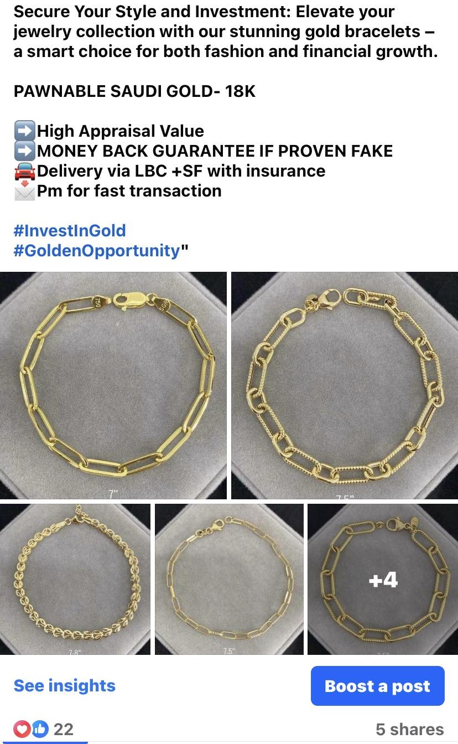This screenshot has height=744, width=458.
Task: Tap the envelope emoji beside Pm text
Action: pyautogui.click(x=24, y=190)
